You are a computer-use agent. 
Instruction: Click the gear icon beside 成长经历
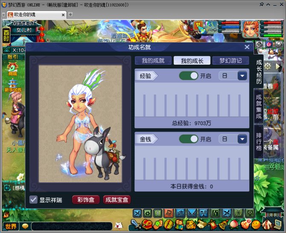click(x=267, y=66)
